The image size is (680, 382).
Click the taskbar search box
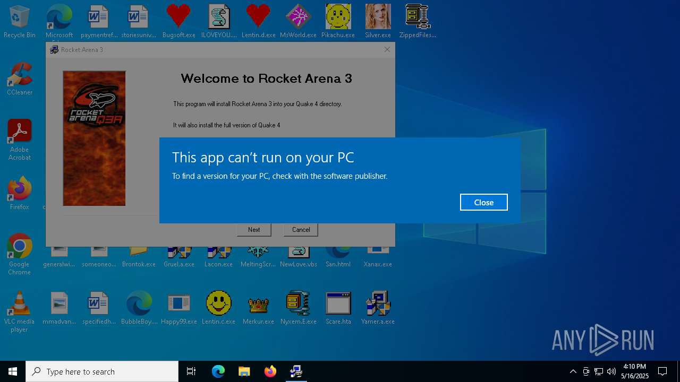pyautogui.click(x=102, y=371)
